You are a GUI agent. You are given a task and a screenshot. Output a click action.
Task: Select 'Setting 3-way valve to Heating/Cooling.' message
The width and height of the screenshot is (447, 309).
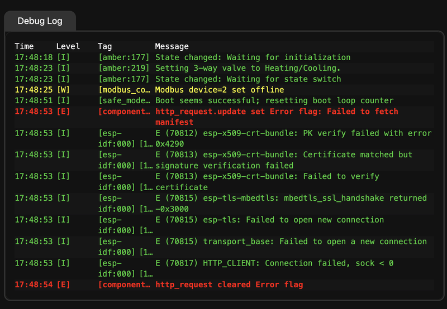point(248,68)
